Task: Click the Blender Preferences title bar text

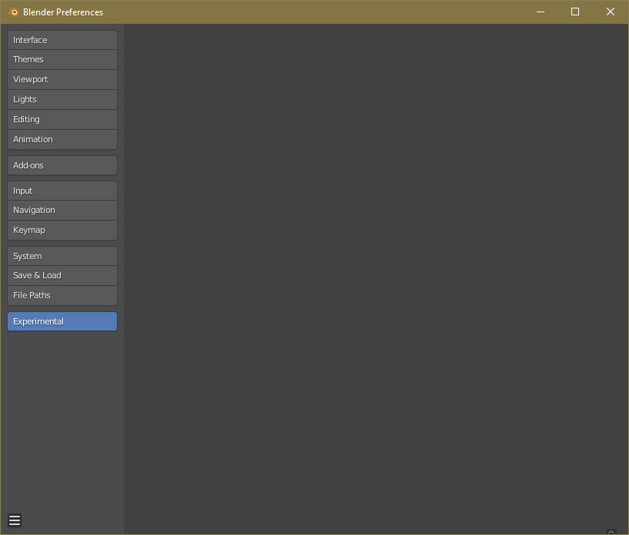Action: 63,12
